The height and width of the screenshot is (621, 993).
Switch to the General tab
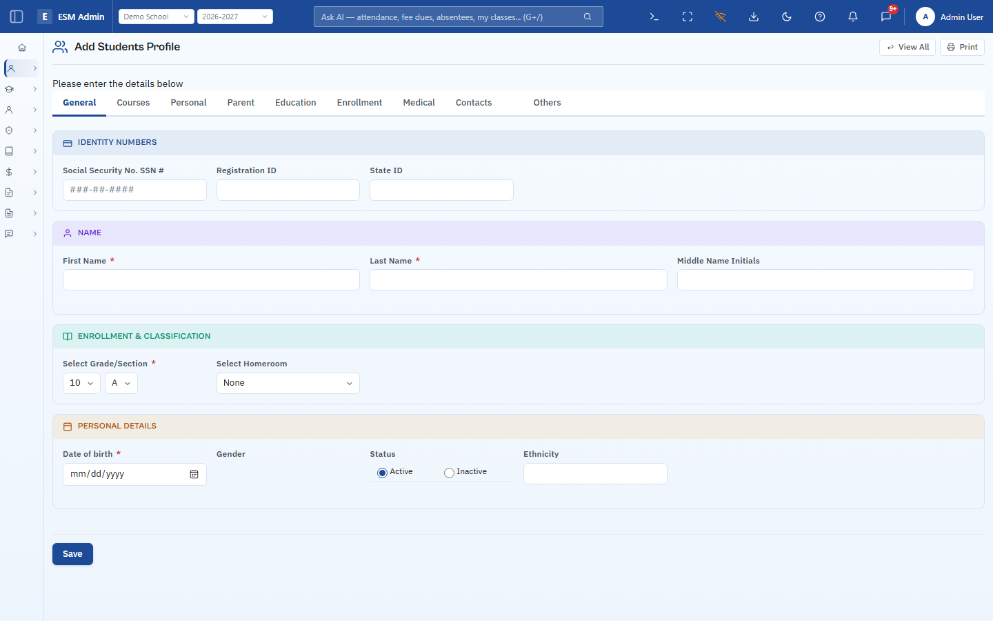tap(79, 103)
